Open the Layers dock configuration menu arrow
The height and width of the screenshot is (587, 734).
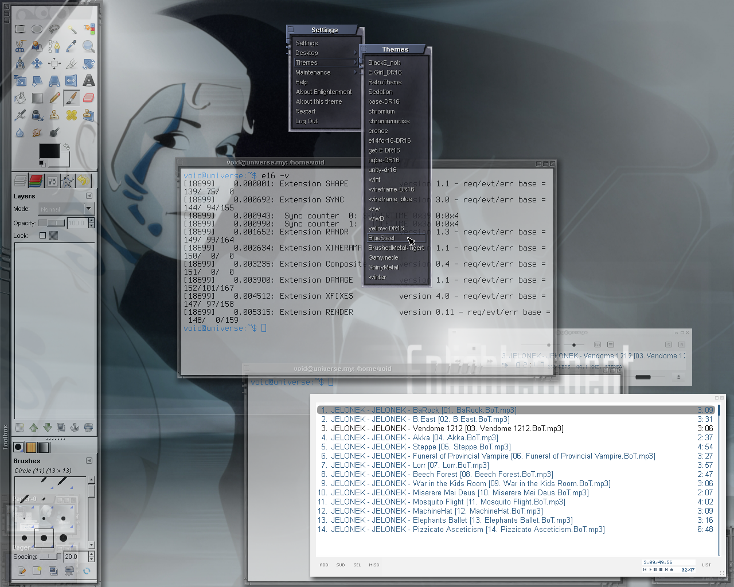pos(89,196)
